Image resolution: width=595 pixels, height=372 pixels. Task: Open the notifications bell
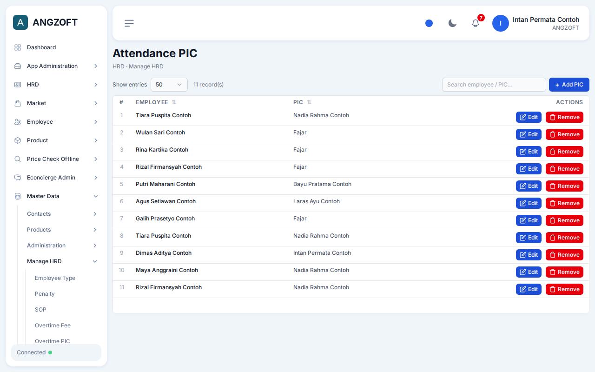(476, 23)
